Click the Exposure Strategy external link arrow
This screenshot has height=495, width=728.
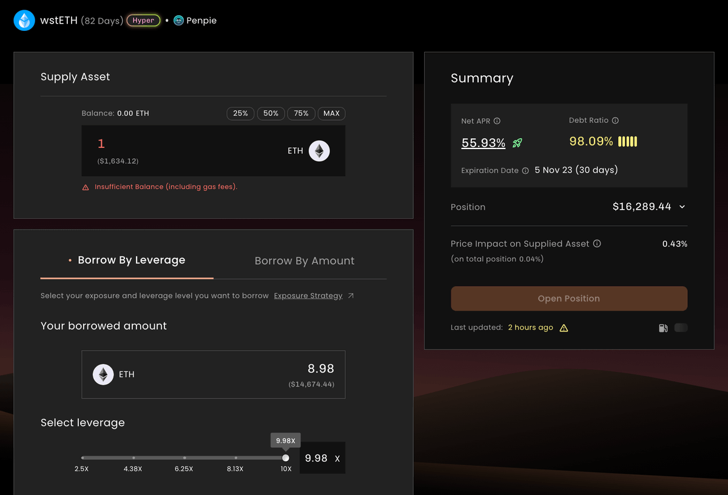click(x=351, y=296)
